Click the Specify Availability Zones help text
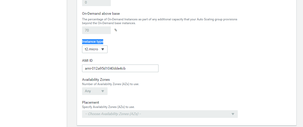This screenshot has width=303, height=127. pos(108,107)
